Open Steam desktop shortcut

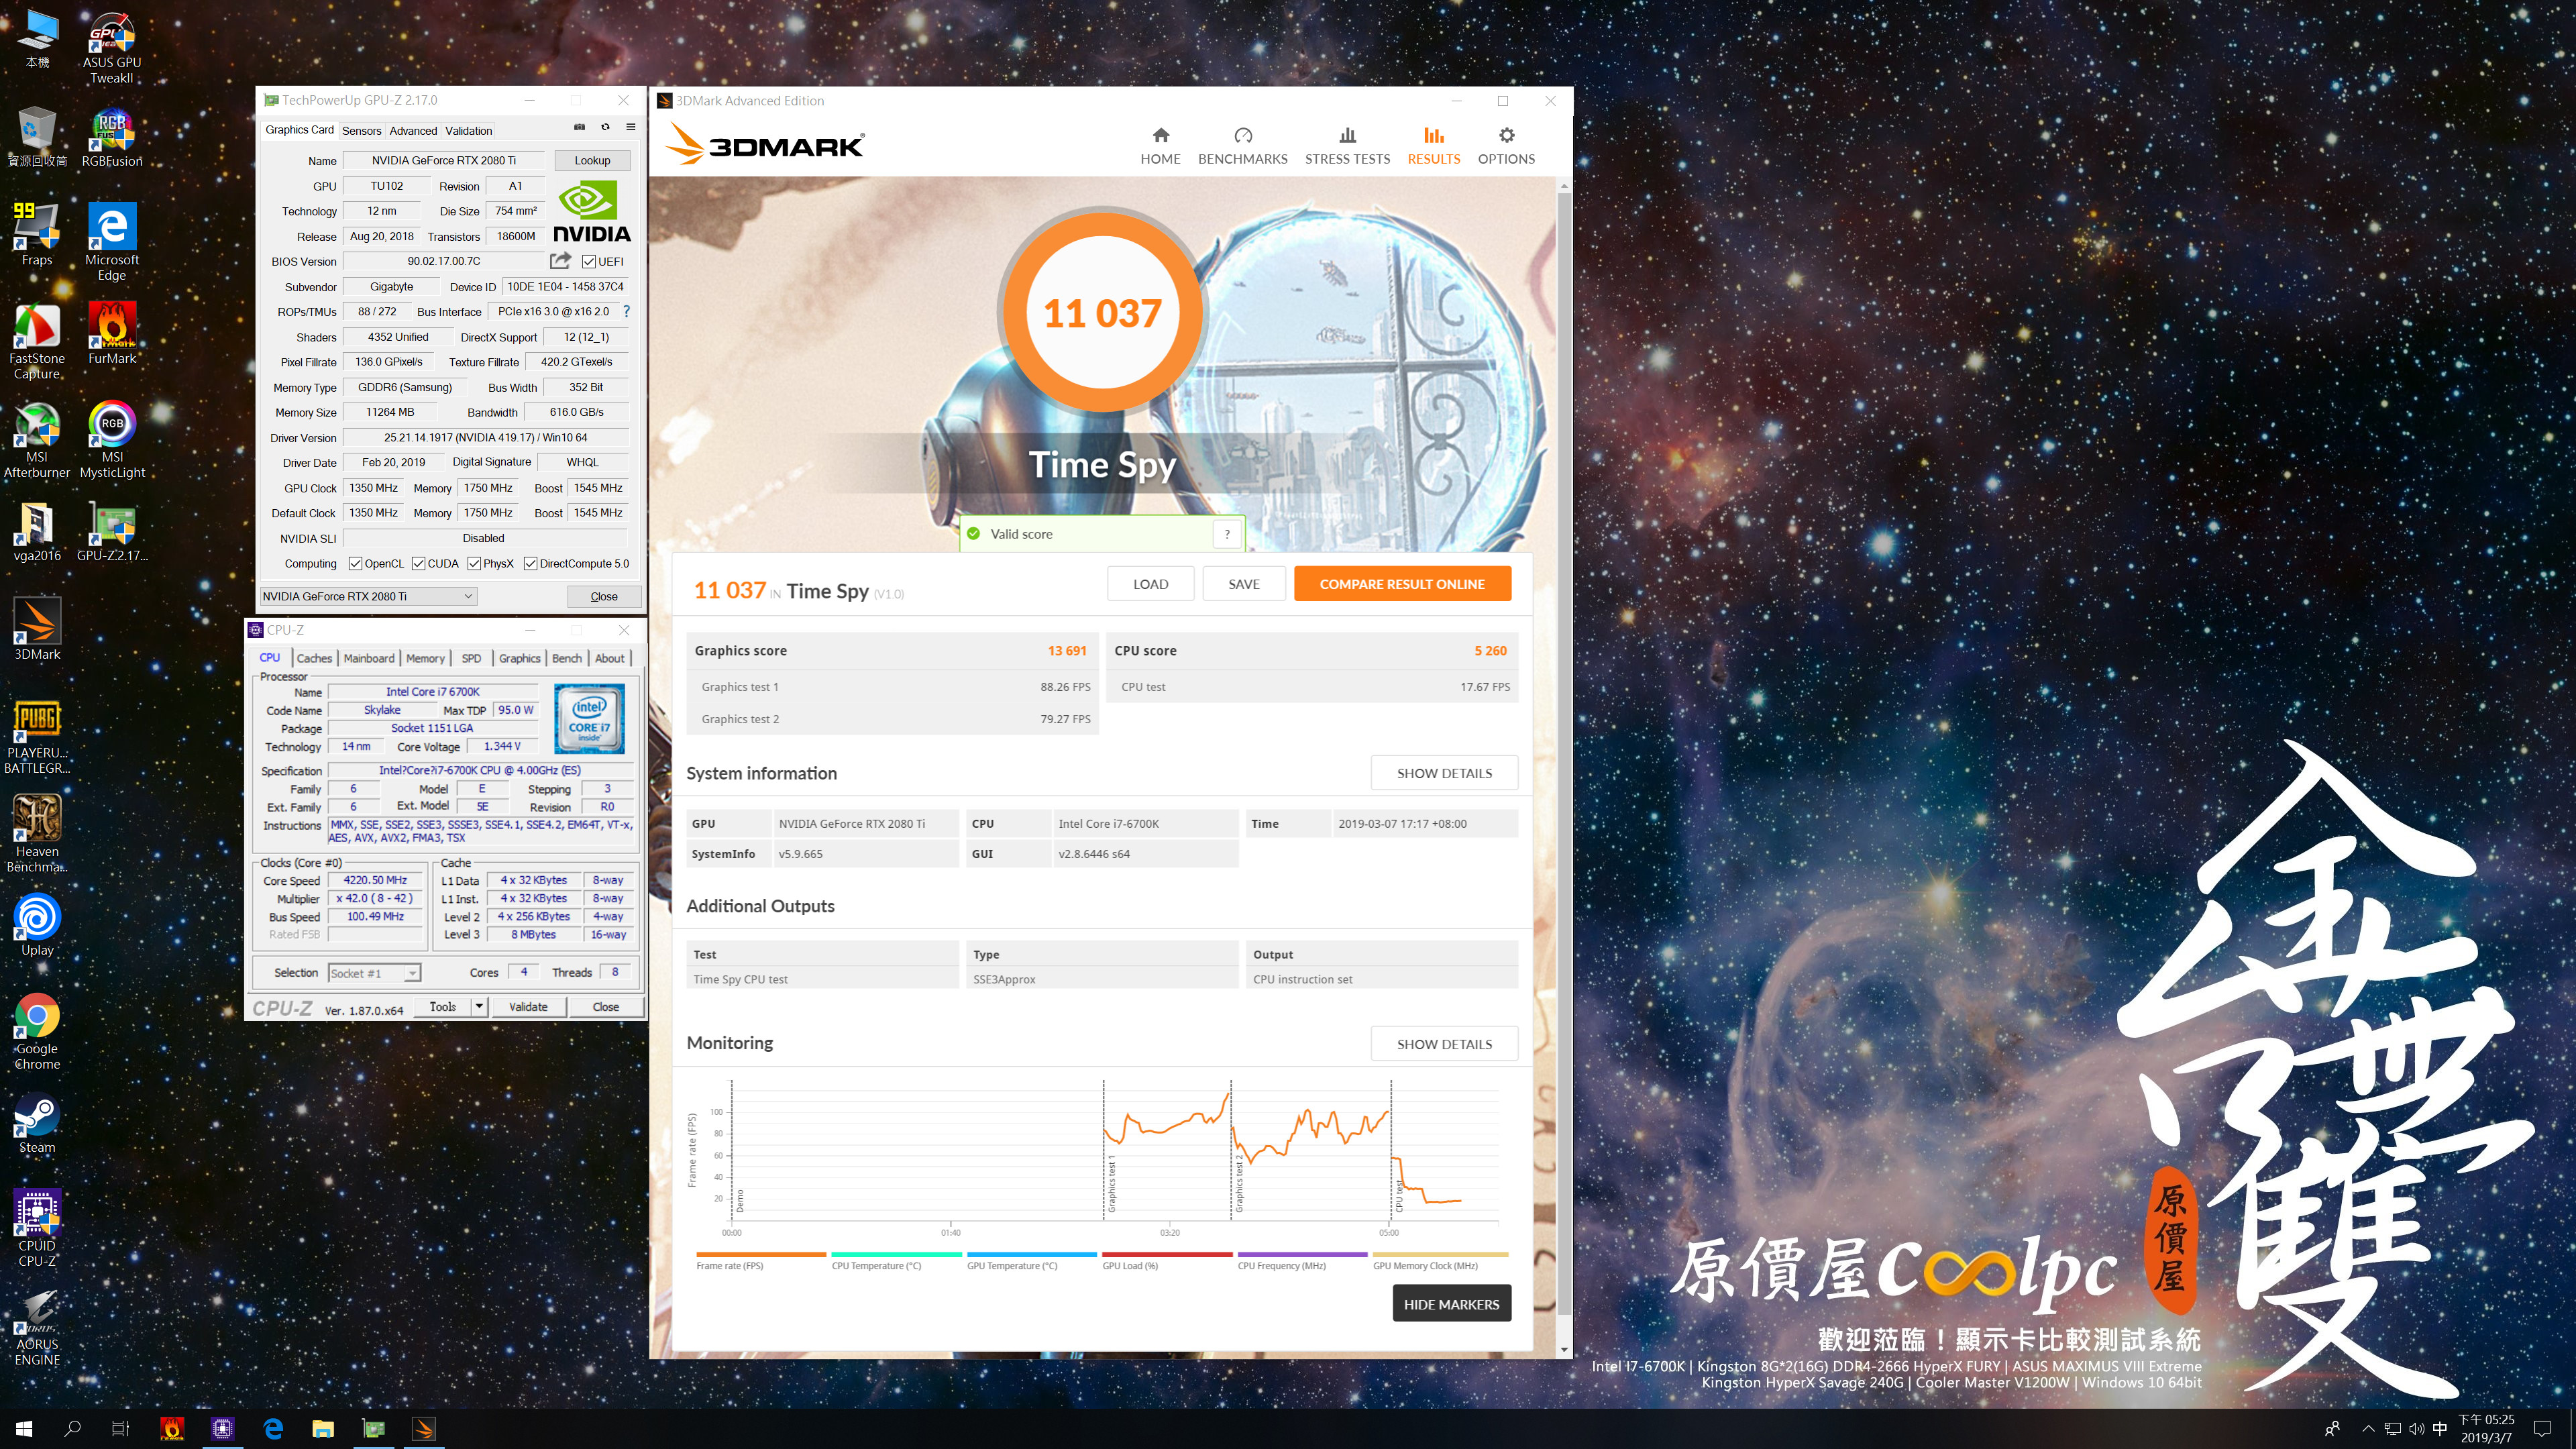(x=37, y=1124)
